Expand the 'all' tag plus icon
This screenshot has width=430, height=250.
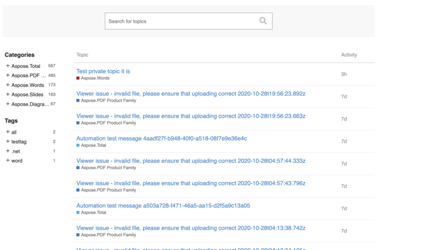coord(8,132)
